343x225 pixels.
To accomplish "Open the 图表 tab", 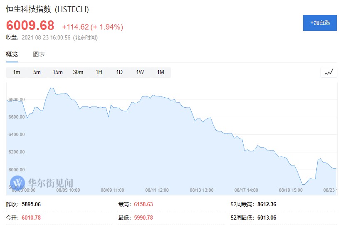I will 39,54.
